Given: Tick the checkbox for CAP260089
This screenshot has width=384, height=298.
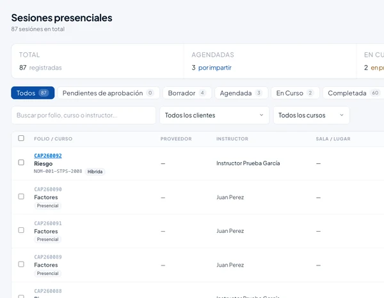Looking at the screenshot, I should pos(21,264).
